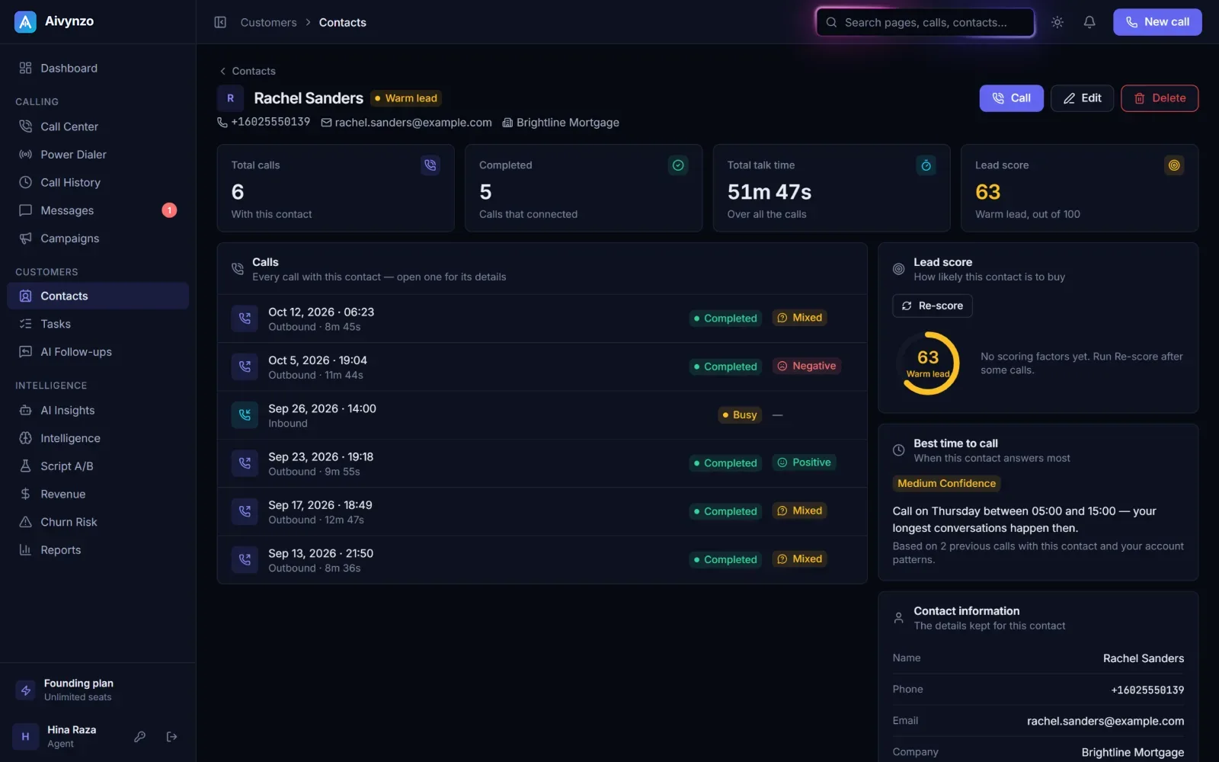This screenshot has width=1219, height=762.
Task: Click the 63 lead score ring
Action: pos(928,363)
